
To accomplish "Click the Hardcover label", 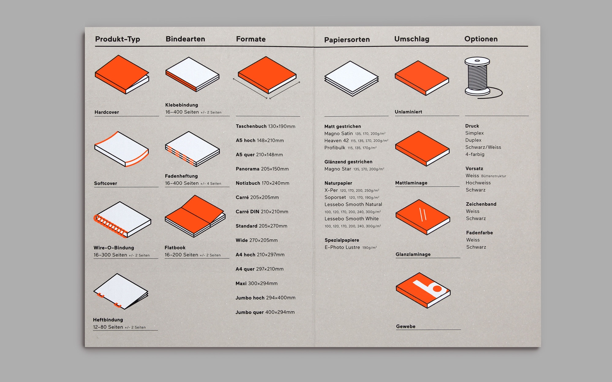I will [107, 112].
